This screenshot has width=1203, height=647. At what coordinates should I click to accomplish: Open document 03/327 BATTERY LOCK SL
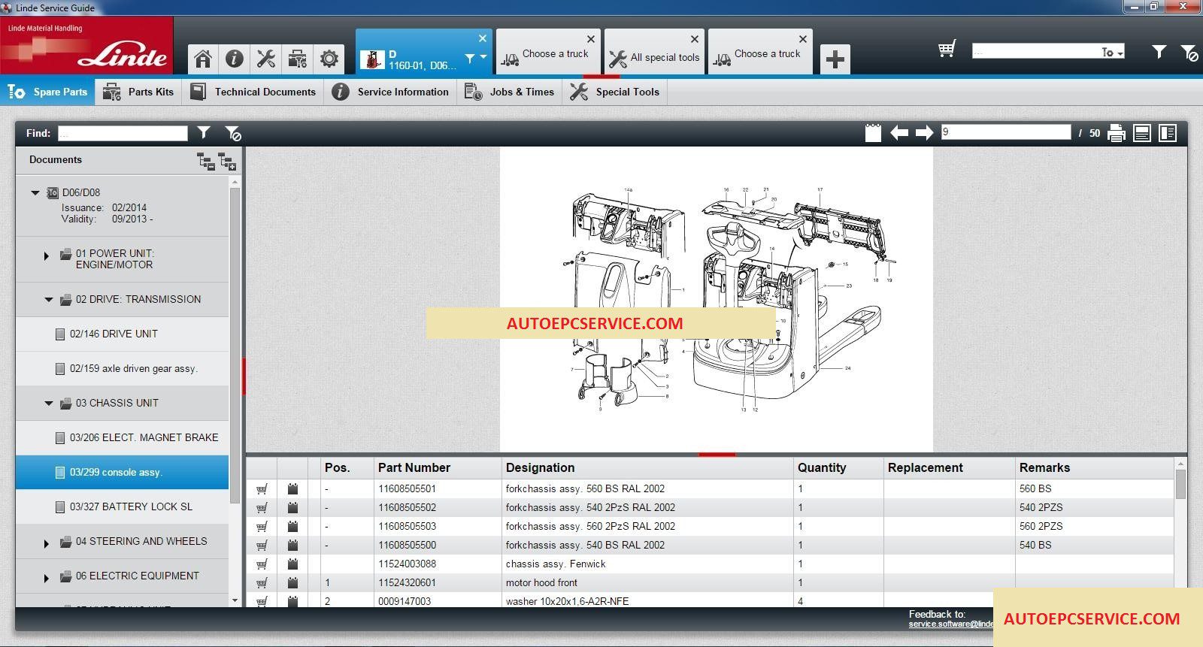123,506
